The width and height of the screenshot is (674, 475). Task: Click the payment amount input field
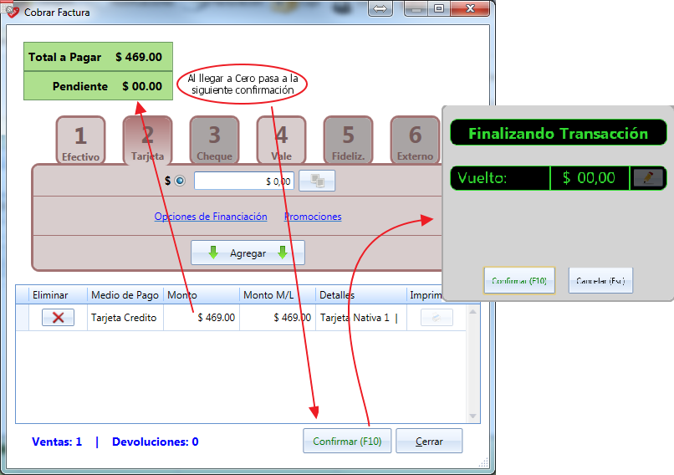click(244, 181)
